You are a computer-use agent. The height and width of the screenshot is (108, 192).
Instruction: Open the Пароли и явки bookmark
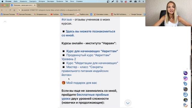point(68,14)
